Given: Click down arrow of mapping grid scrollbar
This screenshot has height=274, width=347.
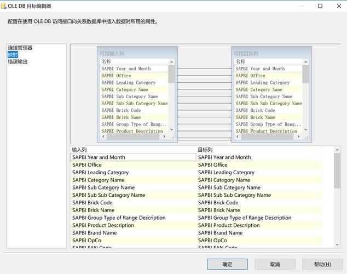Looking at the screenshot, I should point(337,244).
